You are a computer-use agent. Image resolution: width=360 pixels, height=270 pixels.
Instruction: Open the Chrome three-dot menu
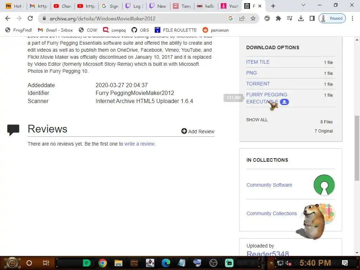coord(352,18)
